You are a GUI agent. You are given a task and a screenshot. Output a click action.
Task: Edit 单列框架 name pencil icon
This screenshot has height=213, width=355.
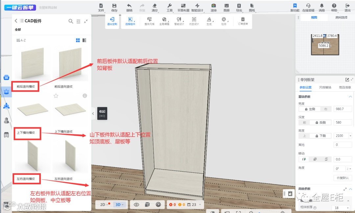[347, 80]
